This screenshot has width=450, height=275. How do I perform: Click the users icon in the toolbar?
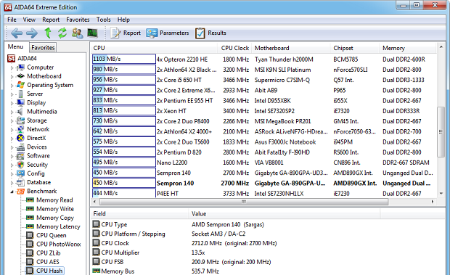(x=77, y=33)
